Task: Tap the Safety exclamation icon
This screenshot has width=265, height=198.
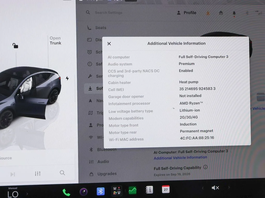Action: coord(90,64)
